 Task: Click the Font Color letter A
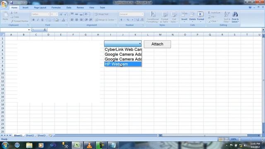[63, 20]
